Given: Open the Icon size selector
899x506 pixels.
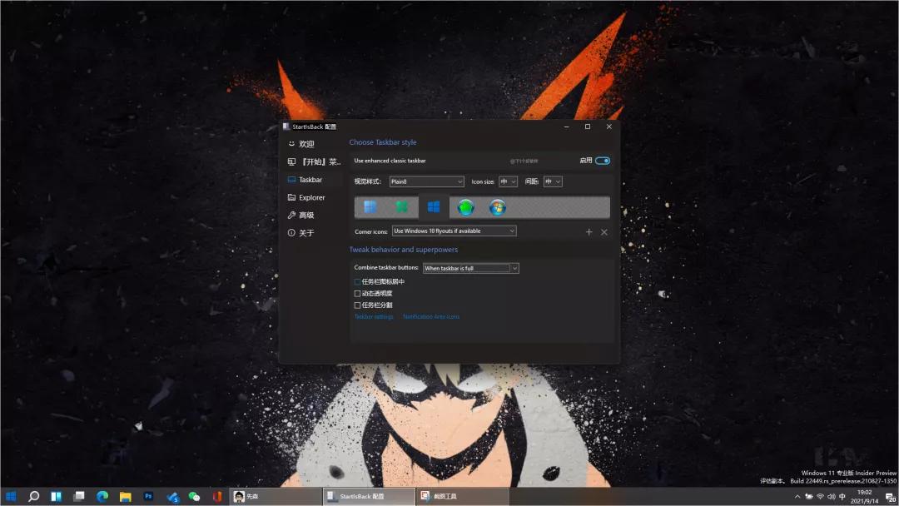Looking at the screenshot, I should click(507, 181).
